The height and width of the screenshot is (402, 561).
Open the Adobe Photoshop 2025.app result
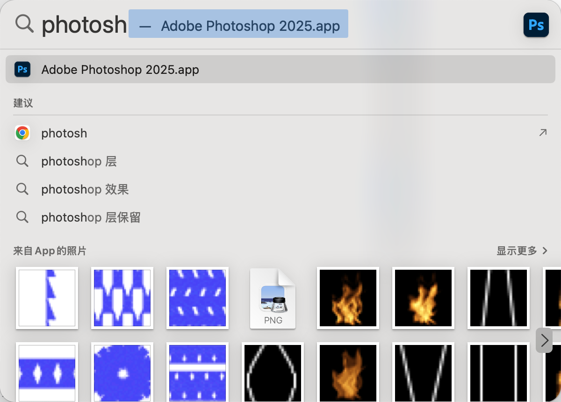[280, 70]
